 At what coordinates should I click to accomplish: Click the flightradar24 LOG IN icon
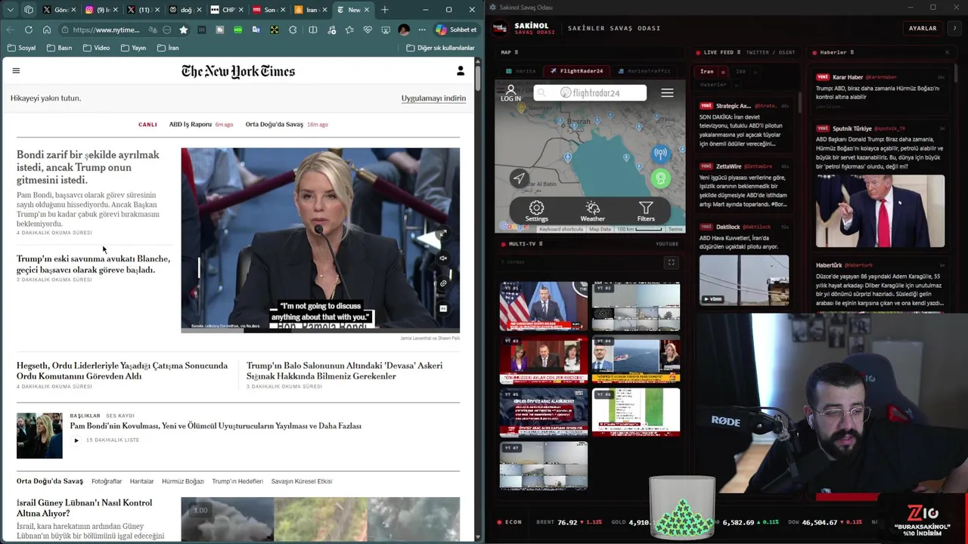pos(510,94)
